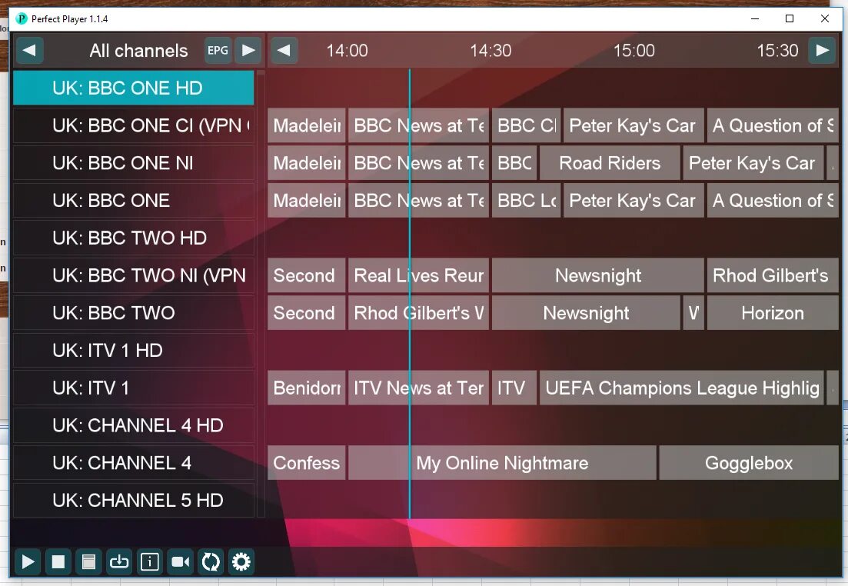Minimize the Perfect Player window
Screen dimensions: 848x586
click(x=755, y=19)
